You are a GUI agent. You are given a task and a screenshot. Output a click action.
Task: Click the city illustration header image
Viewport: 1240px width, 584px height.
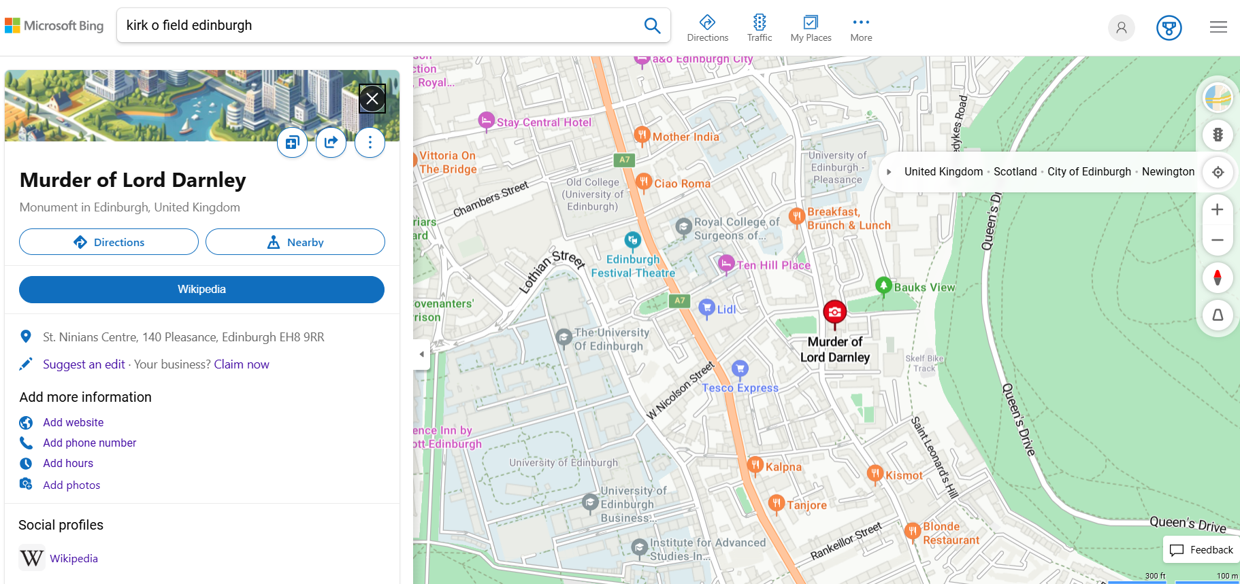[201, 105]
